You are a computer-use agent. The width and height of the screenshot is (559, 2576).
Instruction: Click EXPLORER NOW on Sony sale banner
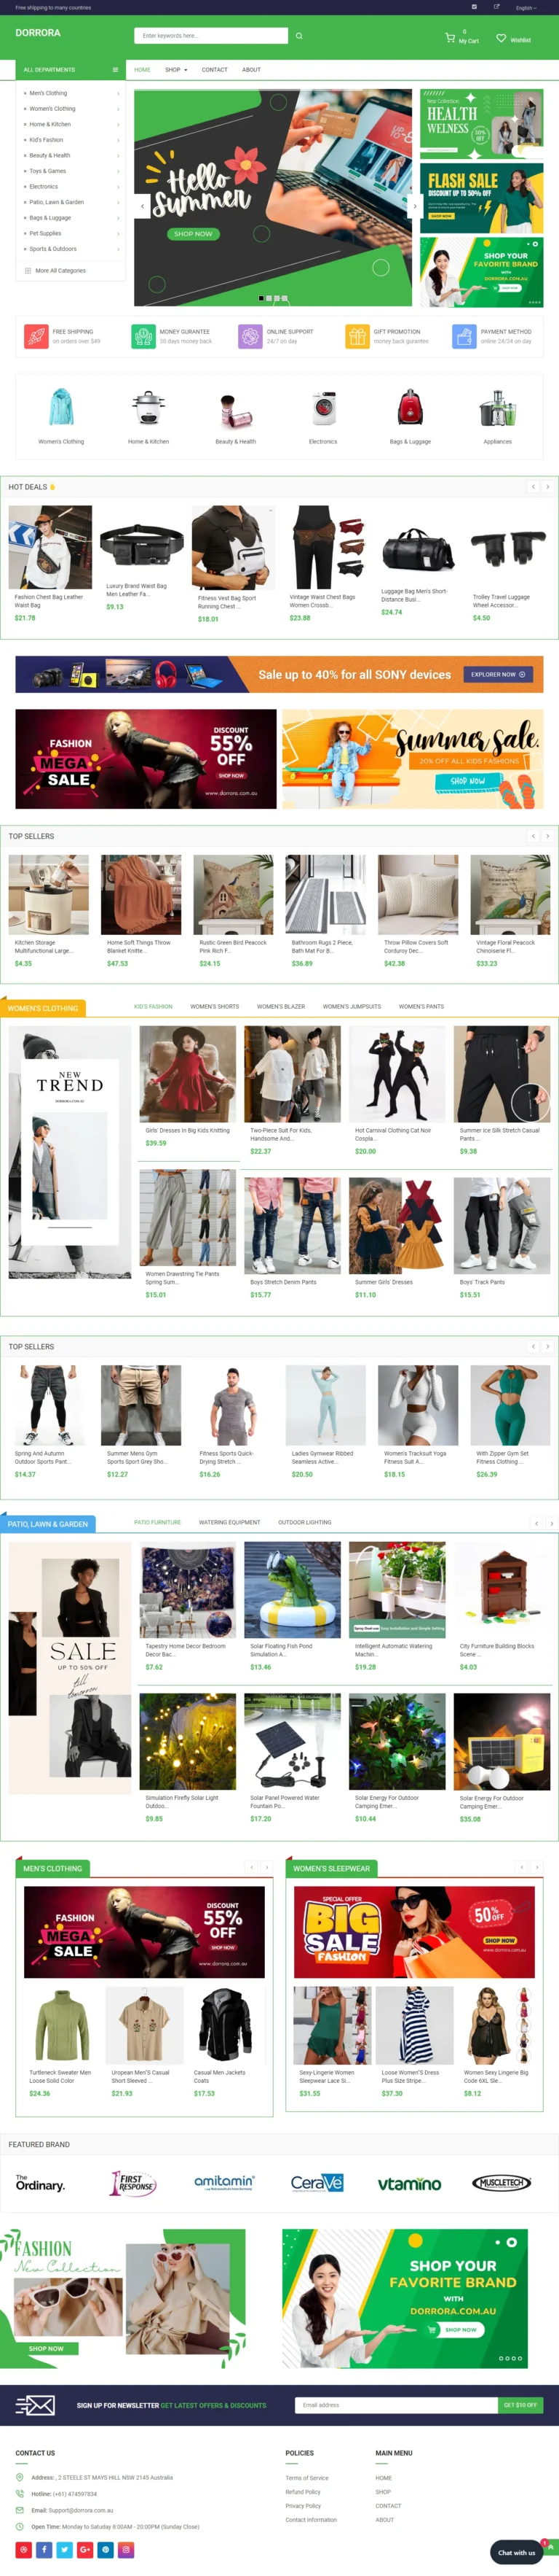pyautogui.click(x=497, y=675)
